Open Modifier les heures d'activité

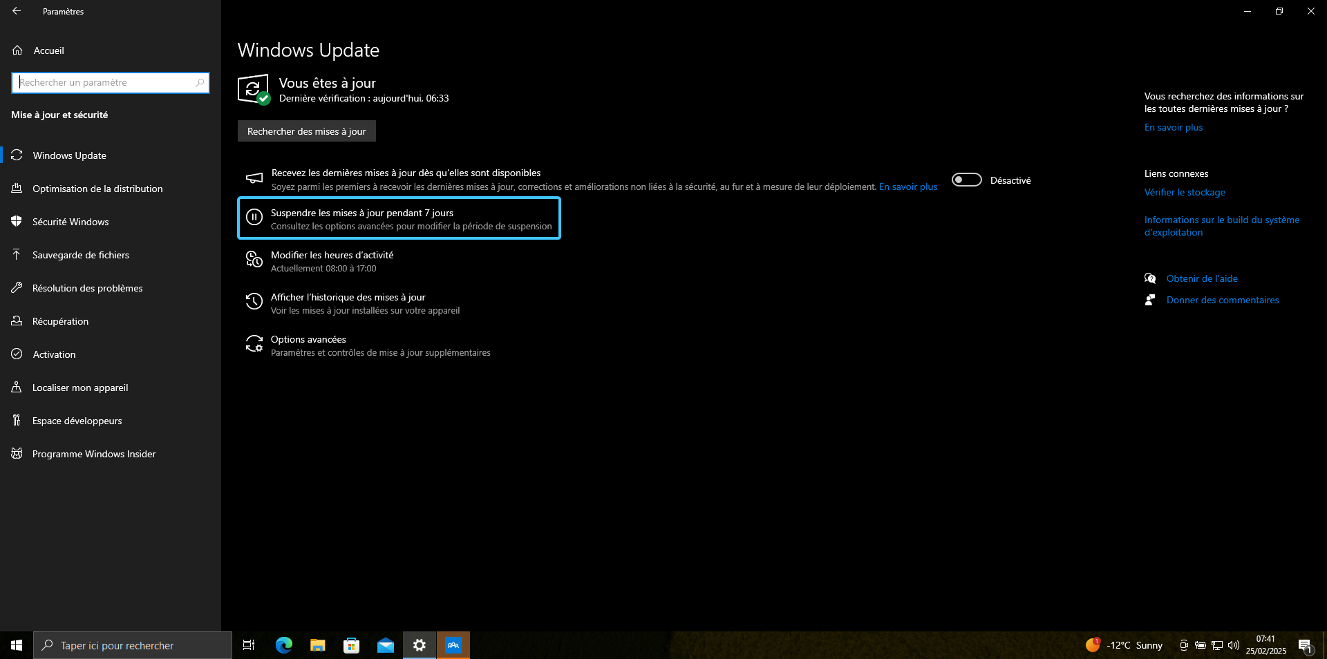[332, 261]
